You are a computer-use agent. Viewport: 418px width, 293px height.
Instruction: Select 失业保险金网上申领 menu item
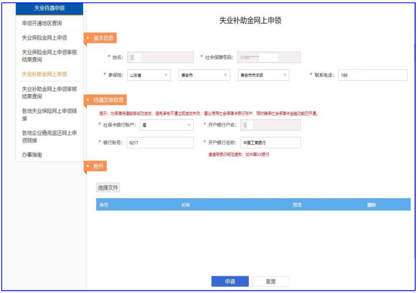click(45, 38)
